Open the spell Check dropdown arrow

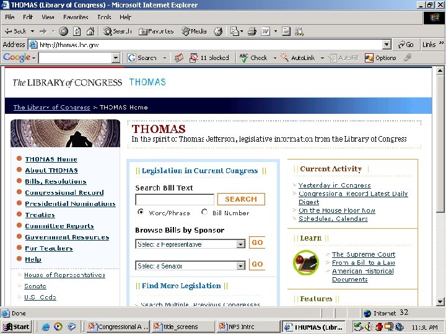pyautogui.click(x=275, y=58)
